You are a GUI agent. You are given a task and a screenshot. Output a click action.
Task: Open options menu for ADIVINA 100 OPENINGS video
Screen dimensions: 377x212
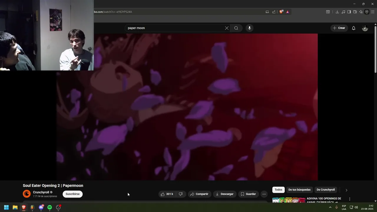[350, 199]
